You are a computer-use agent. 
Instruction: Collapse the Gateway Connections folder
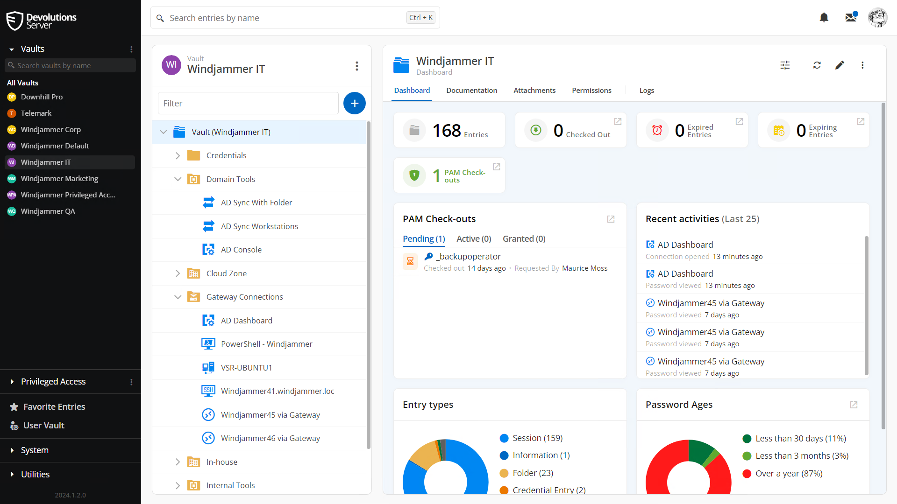tap(178, 297)
